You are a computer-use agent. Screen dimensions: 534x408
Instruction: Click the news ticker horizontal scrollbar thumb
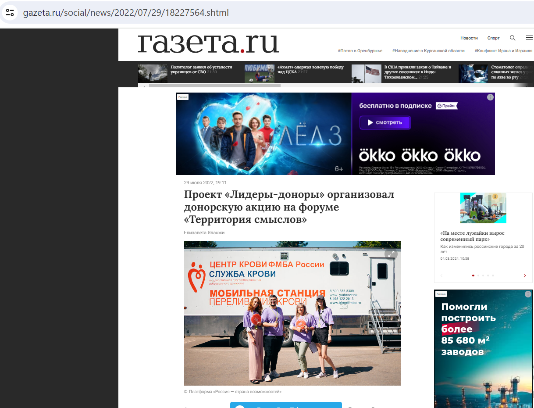[215, 86]
